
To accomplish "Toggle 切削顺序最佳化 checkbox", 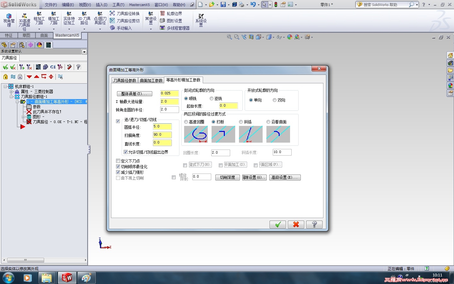I will tap(118, 167).
